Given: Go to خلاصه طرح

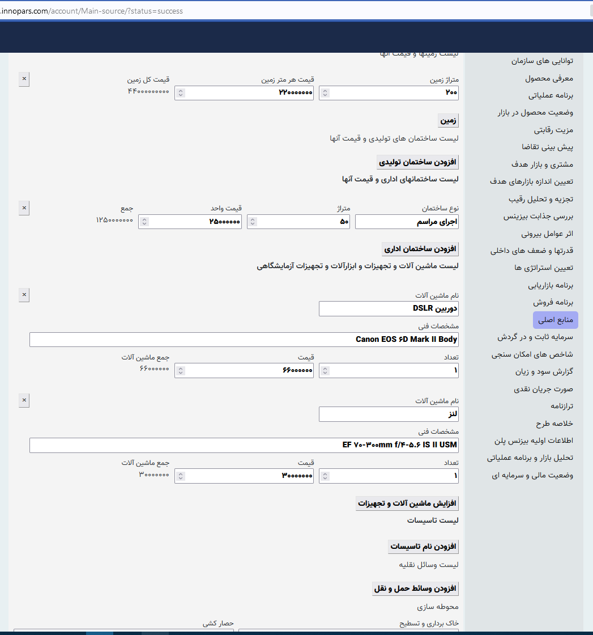Looking at the screenshot, I should [554, 424].
